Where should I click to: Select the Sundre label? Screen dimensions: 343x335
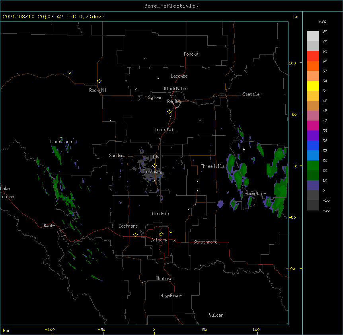tap(116, 156)
